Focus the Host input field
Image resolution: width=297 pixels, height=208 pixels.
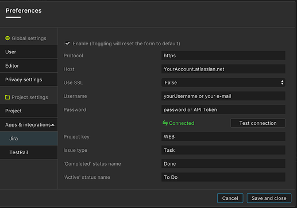pyautogui.click(x=223, y=69)
